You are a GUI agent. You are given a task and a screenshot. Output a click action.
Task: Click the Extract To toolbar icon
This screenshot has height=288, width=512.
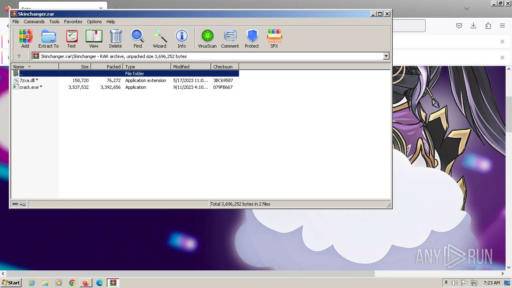[48, 38]
